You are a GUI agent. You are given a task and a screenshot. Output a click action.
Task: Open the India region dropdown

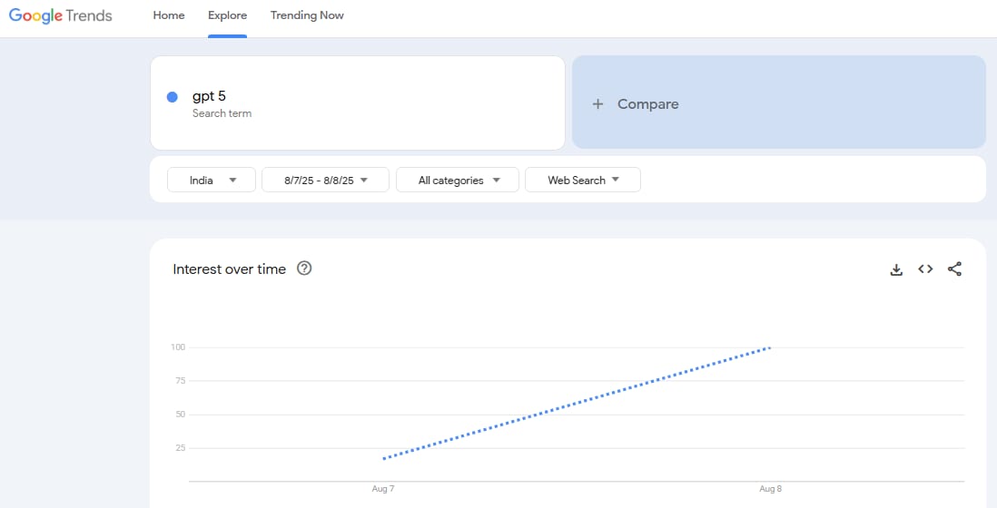point(211,181)
